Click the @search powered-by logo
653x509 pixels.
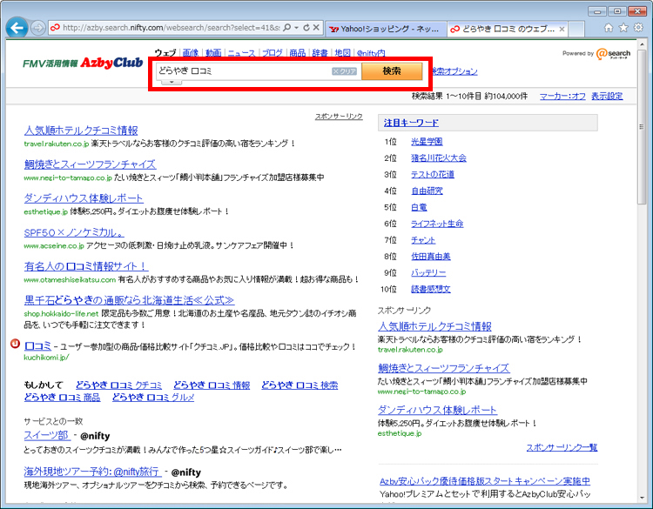point(613,54)
